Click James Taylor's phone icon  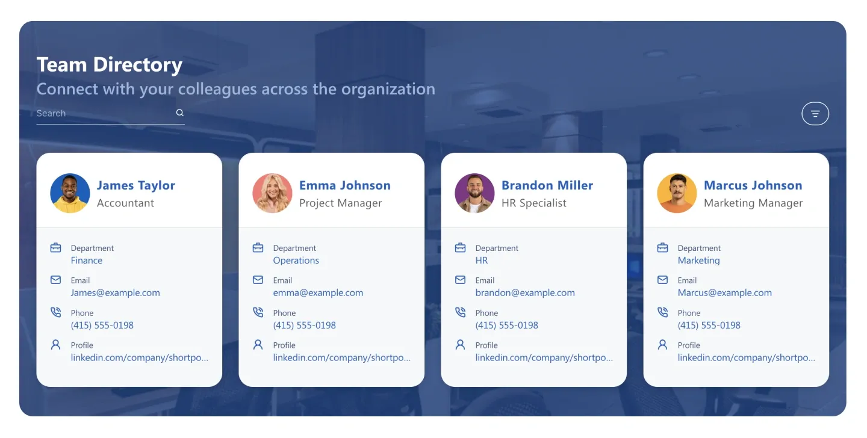pyautogui.click(x=56, y=312)
